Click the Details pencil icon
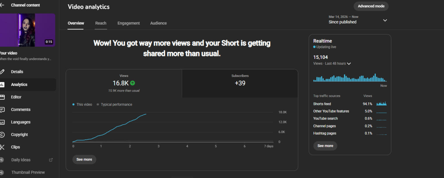 (2, 72)
